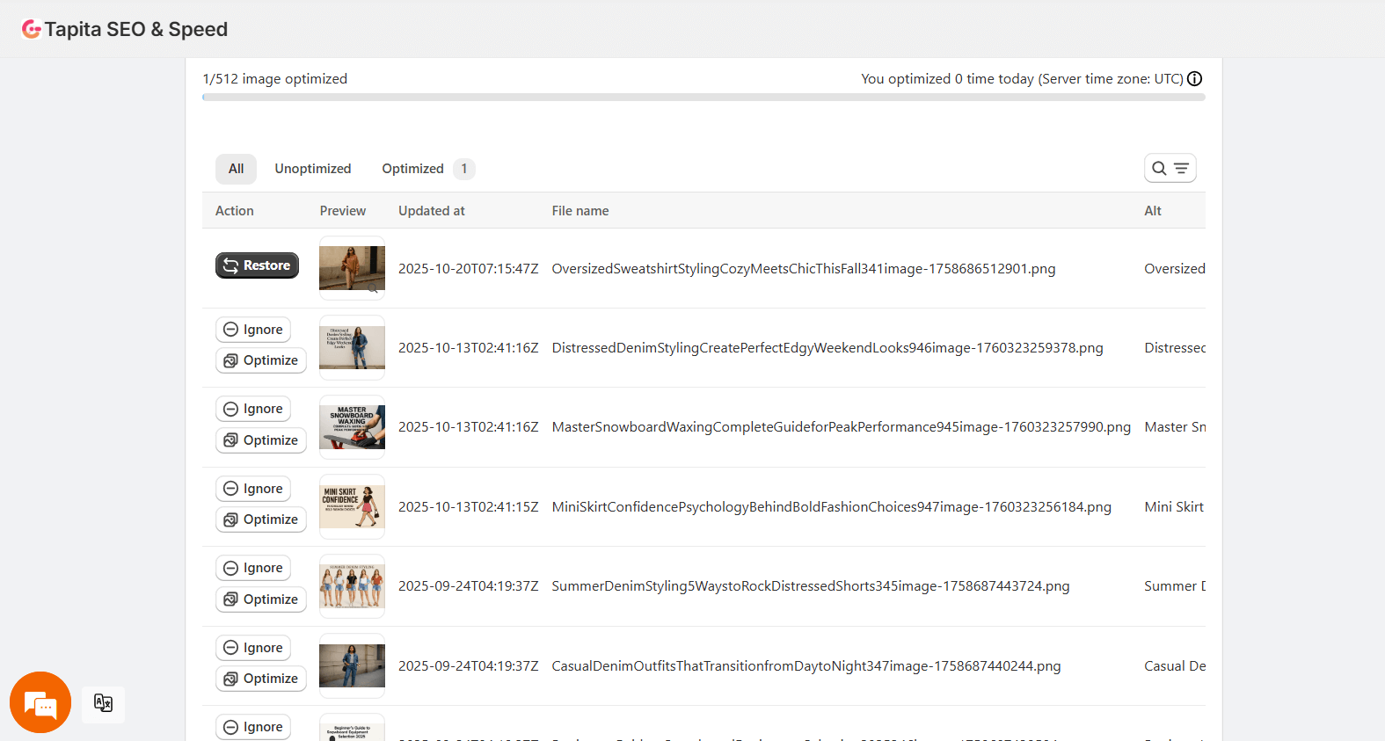The image size is (1385, 741).
Task: Open the language translate widget
Action: pyautogui.click(x=103, y=703)
